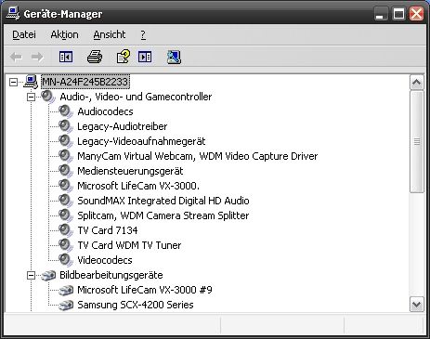
Task: Open the Aktion menu
Action: [64, 34]
